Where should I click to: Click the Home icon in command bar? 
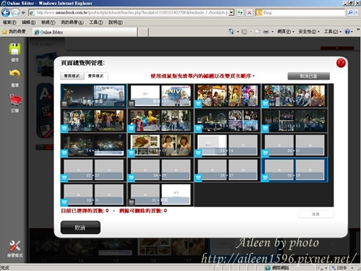(231, 32)
